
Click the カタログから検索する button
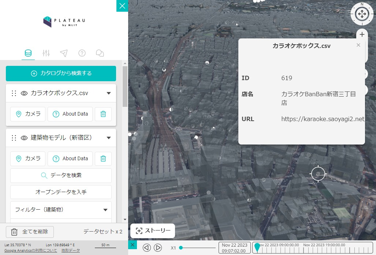(61, 74)
